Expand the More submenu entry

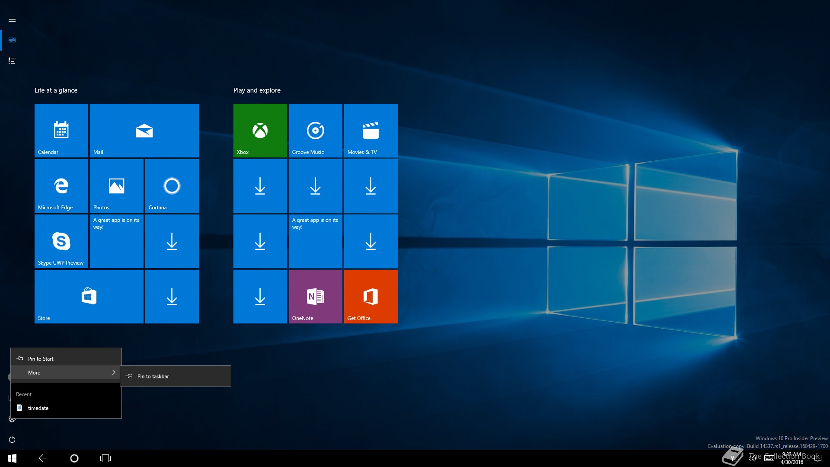coord(66,372)
